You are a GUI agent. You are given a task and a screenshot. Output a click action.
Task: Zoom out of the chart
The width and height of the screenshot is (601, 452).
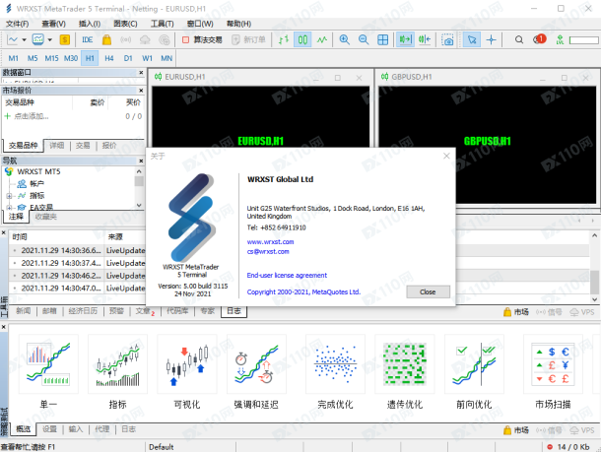point(364,39)
